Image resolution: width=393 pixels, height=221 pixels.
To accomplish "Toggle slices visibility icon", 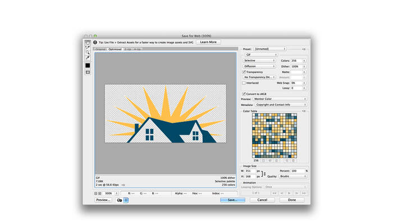I will [x=88, y=72].
